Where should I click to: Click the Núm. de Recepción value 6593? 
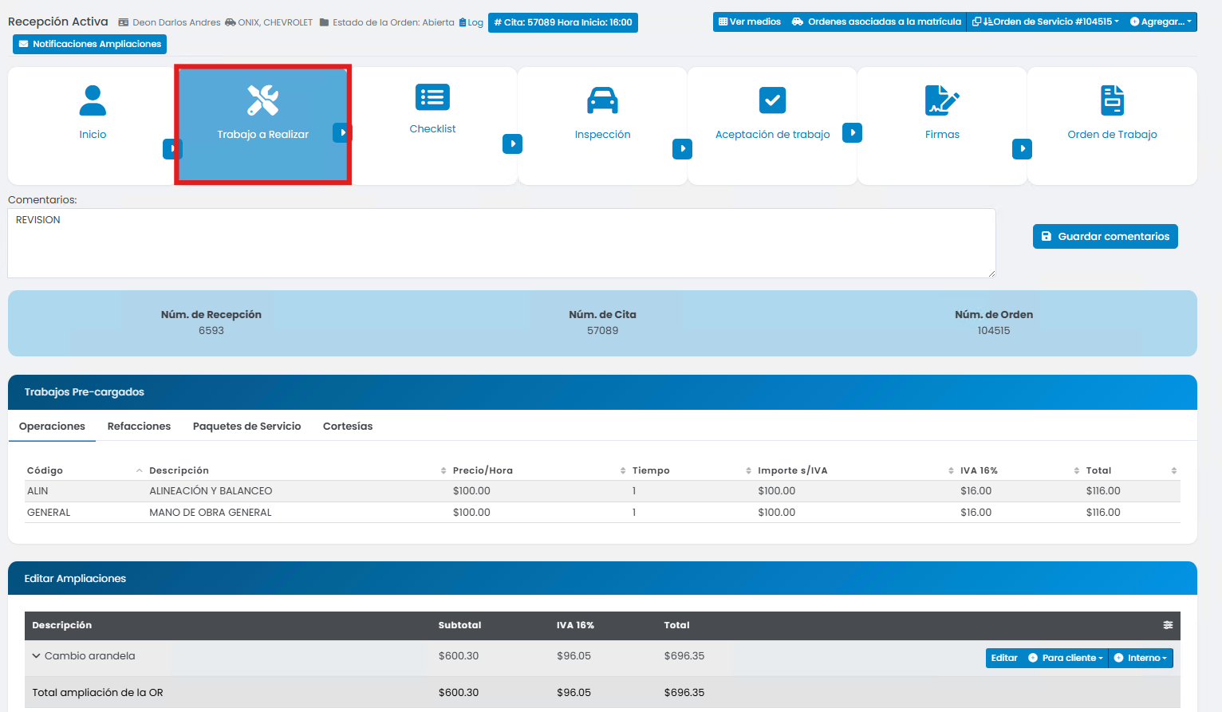(211, 331)
